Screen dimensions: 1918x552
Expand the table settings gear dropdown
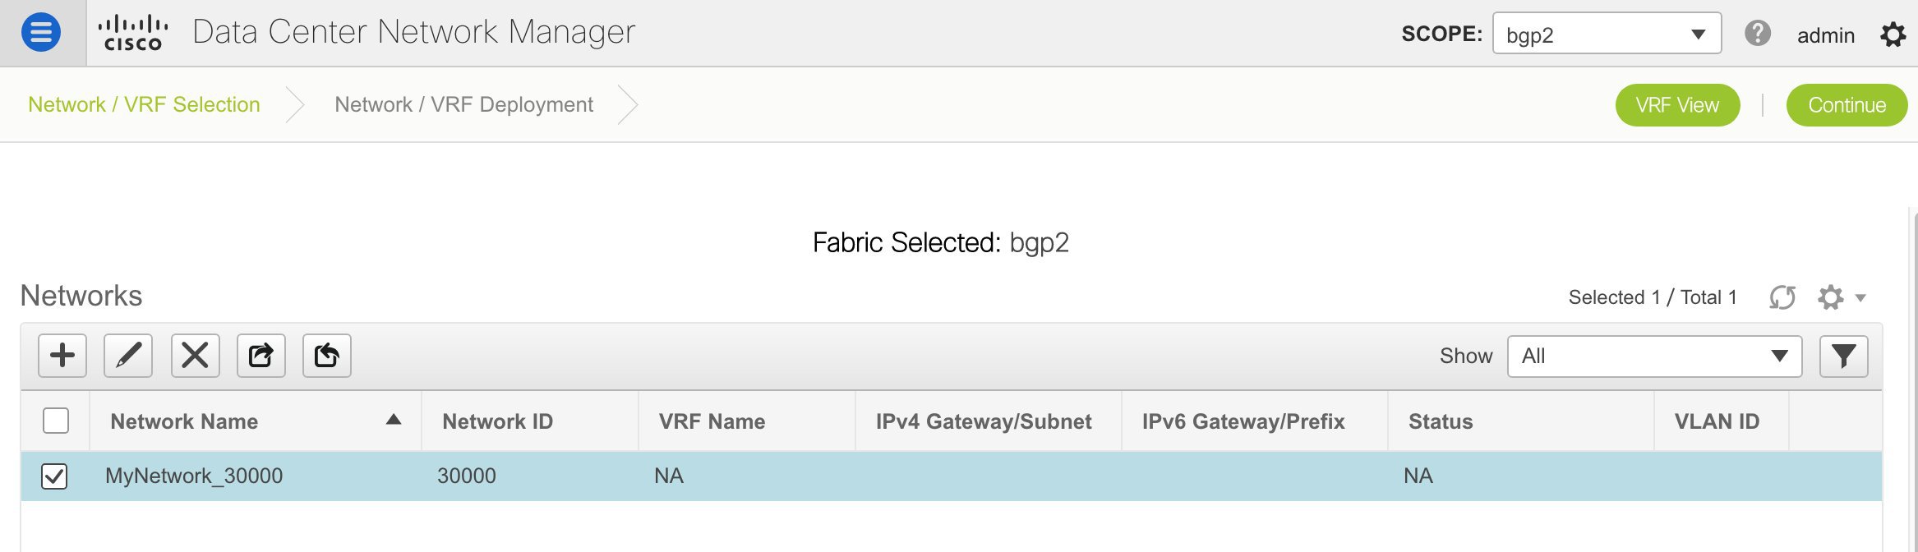click(x=1842, y=297)
